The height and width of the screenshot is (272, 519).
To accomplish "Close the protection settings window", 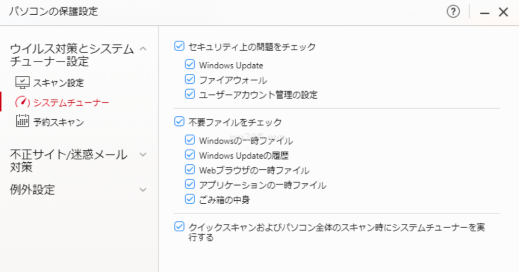I will (x=503, y=12).
